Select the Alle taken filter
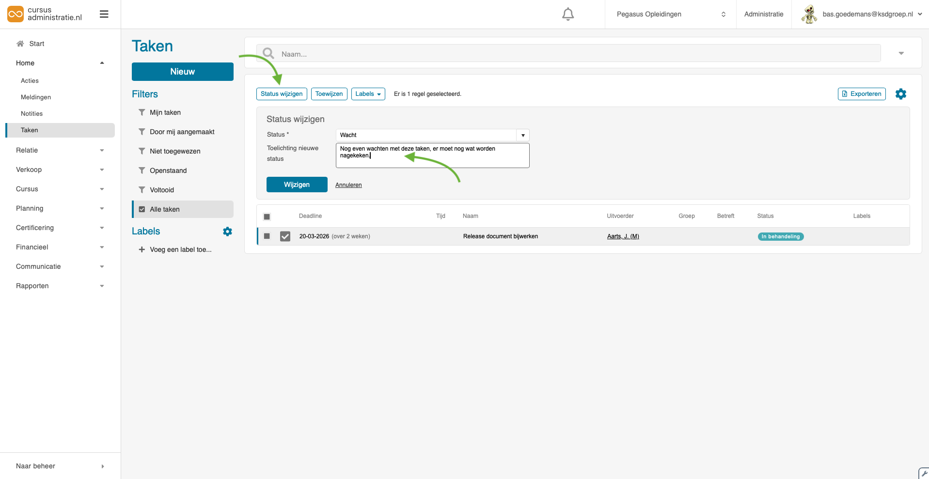The width and height of the screenshot is (929, 479). pyautogui.click(x=165, y=209)
